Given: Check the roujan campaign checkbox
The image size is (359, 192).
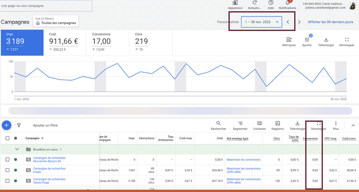Looking at the screenshot, I should click(x=7, y=170).
